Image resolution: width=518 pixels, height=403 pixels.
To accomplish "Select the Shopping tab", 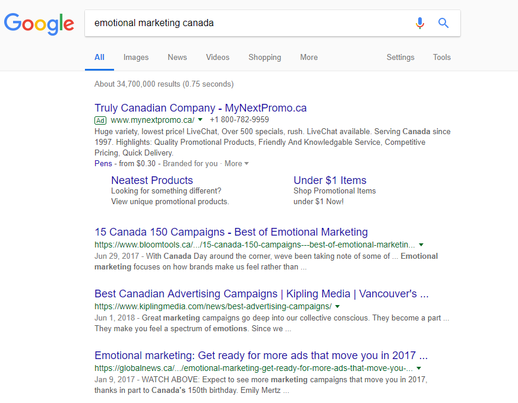I will pyautogui.click(x=264, y=58).
